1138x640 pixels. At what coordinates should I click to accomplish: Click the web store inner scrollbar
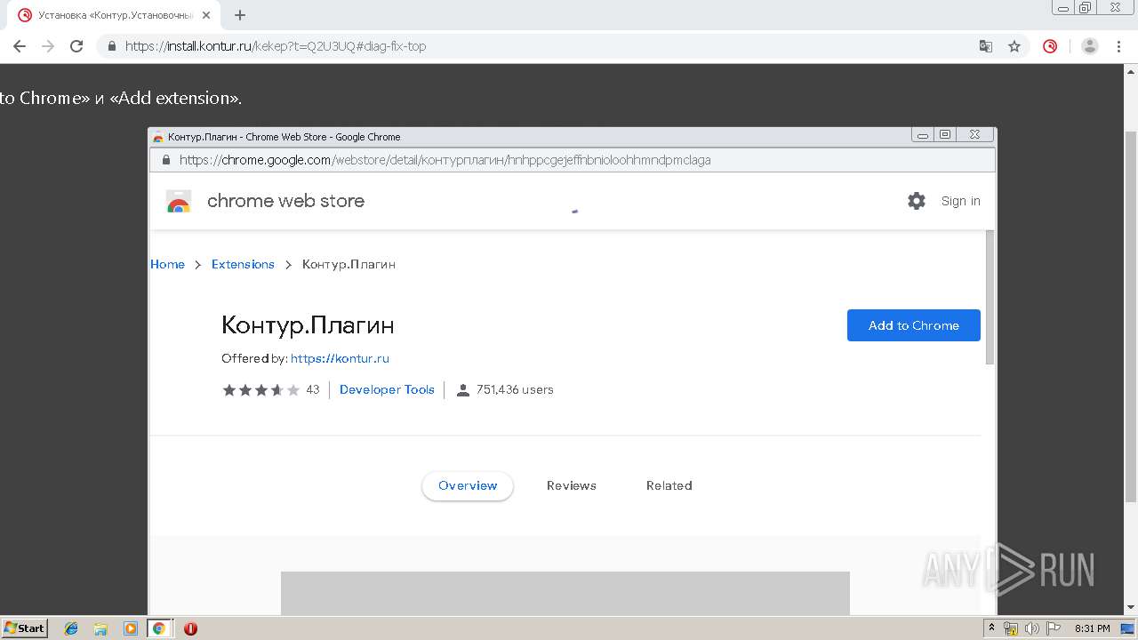pyautogui.click(x=990, y=297)
